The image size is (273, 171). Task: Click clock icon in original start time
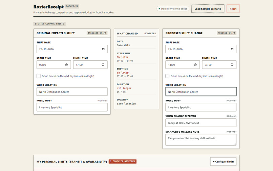[66, 65]
